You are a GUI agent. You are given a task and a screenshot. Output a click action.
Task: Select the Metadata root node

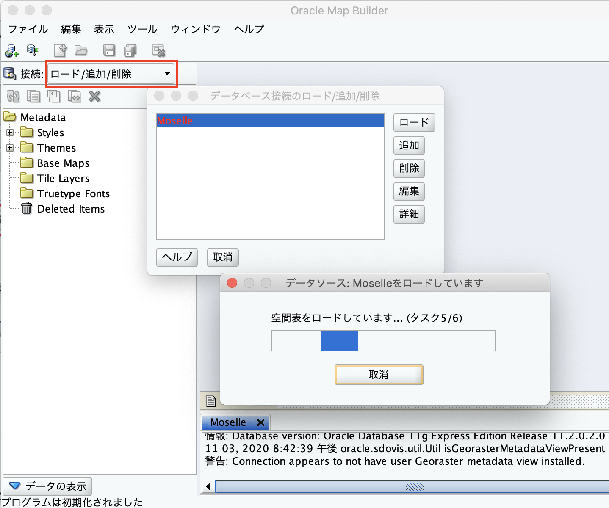43,117
